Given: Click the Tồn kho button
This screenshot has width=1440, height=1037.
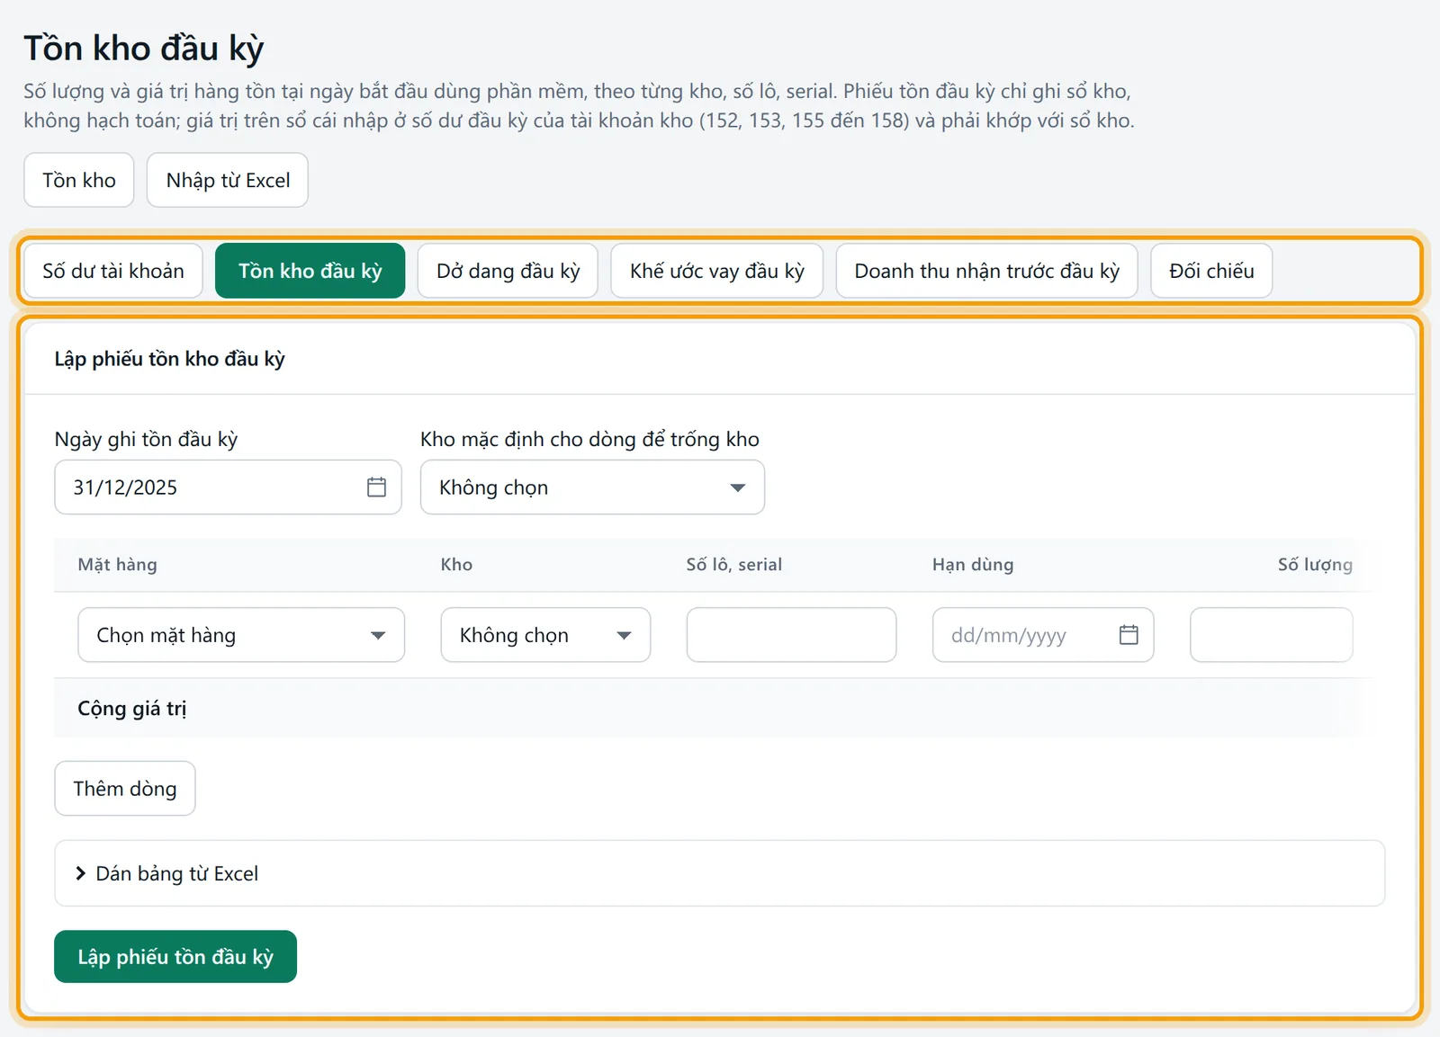Looking at the screenshot, I should click(79, 180).
